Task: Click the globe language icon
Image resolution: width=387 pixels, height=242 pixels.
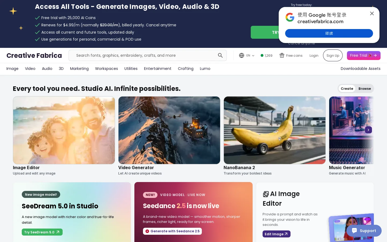Action: [x=242, y=55]
